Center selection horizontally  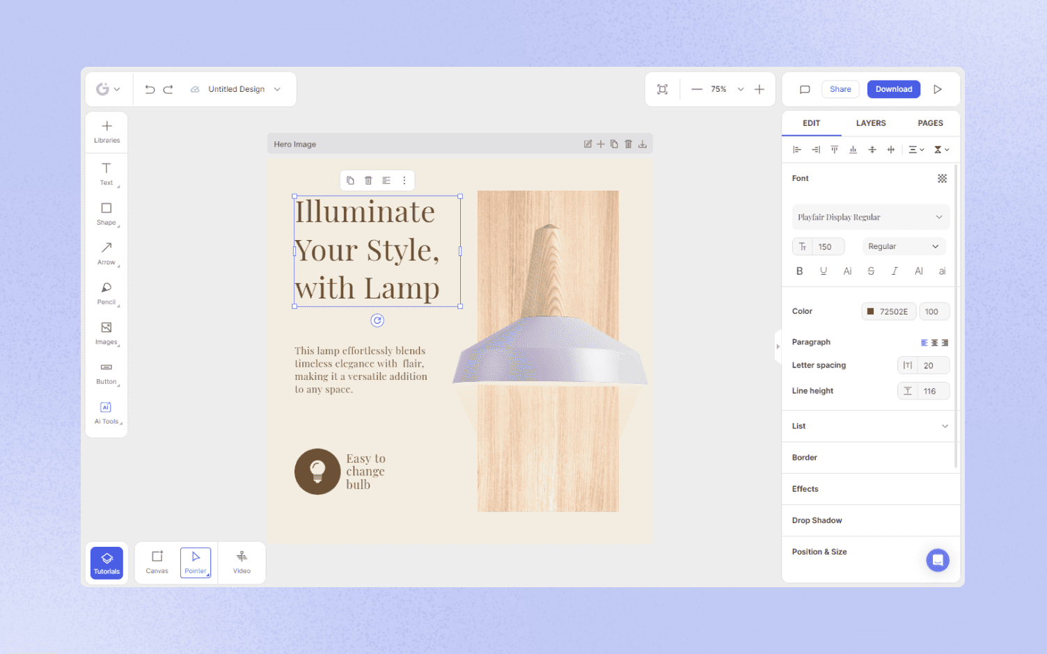tap(890, 150)
